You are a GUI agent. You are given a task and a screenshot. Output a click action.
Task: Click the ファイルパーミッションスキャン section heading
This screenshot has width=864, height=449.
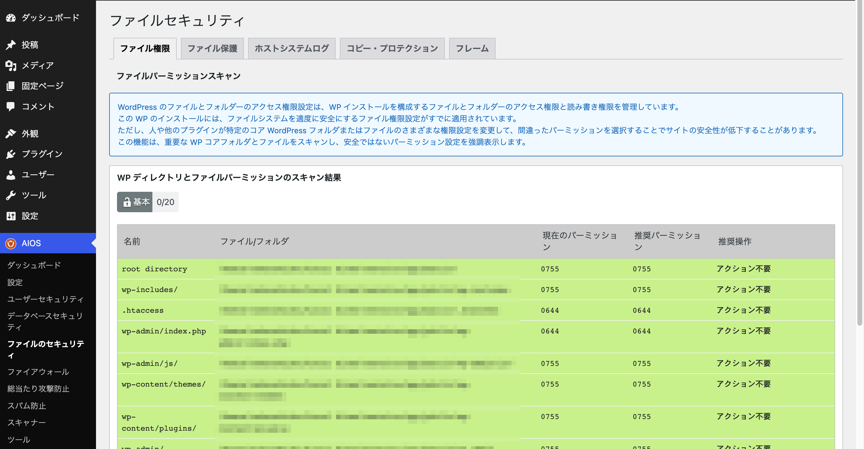pos(178,76)
